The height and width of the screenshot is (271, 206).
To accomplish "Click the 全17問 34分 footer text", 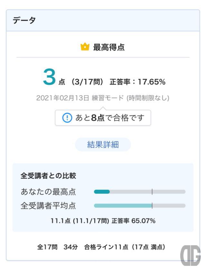I will [x=58, y=247].
